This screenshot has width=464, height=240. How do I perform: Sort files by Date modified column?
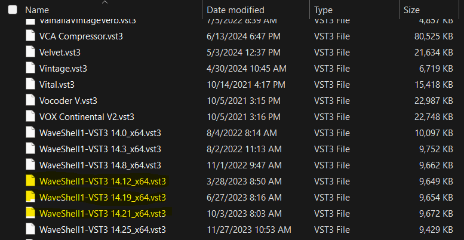click(x=235, y=10)
